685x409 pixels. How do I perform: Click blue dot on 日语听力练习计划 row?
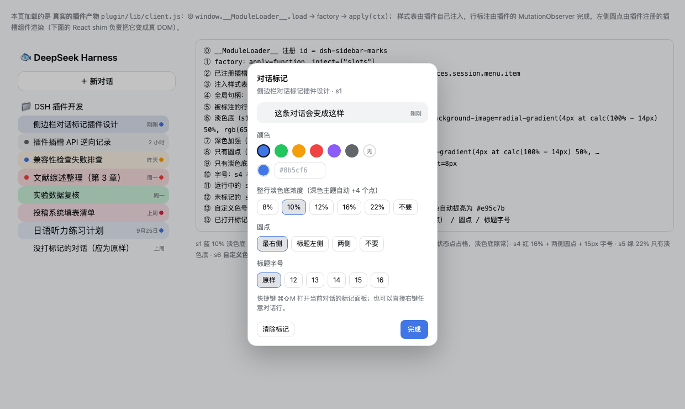pyautogui.click(x=161, y=230)
